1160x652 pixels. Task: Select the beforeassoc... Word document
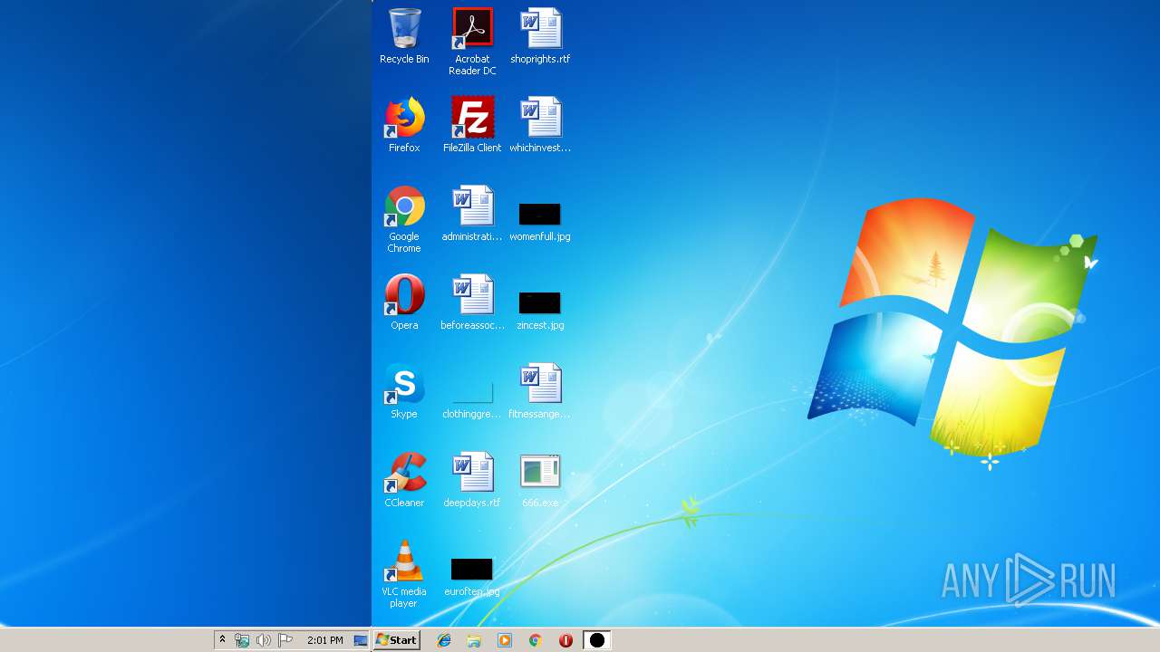pyautogui.click(x=472, y=302)
